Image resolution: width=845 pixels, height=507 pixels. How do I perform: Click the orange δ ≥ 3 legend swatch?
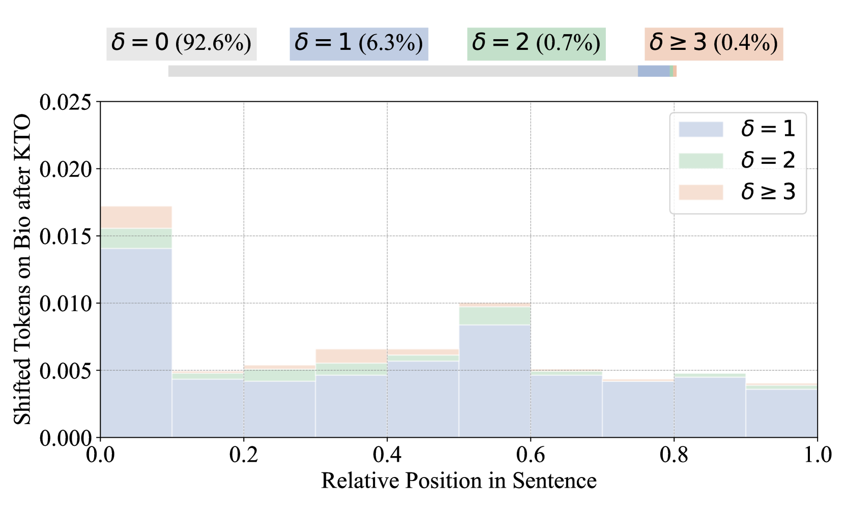click(701, 192)
